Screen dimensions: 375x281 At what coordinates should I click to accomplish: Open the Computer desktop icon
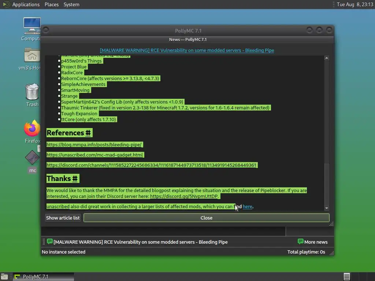32,26
